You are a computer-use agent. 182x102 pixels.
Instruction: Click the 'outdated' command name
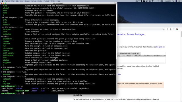[x=7, y=34]
